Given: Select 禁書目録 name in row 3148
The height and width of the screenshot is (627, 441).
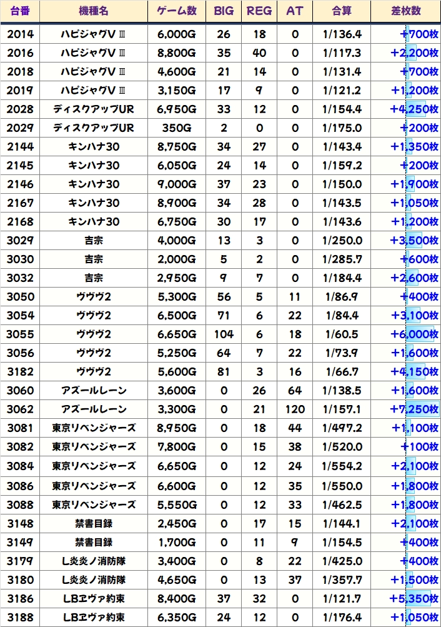Looking at the screenshot, I should pyautogui.click(x=94, y=523).
